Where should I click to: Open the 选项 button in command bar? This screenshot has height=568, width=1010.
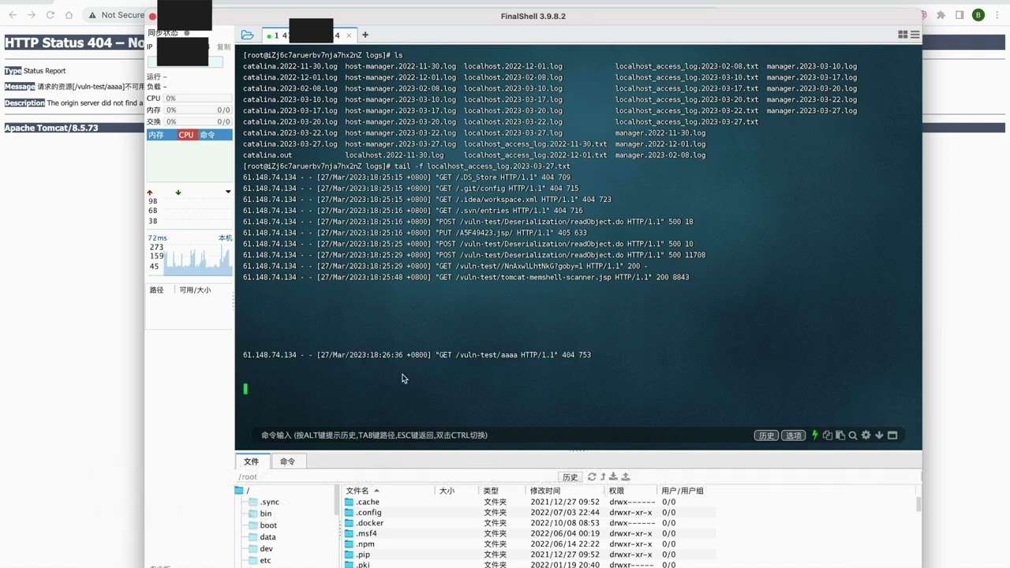[x=794, y=435]
